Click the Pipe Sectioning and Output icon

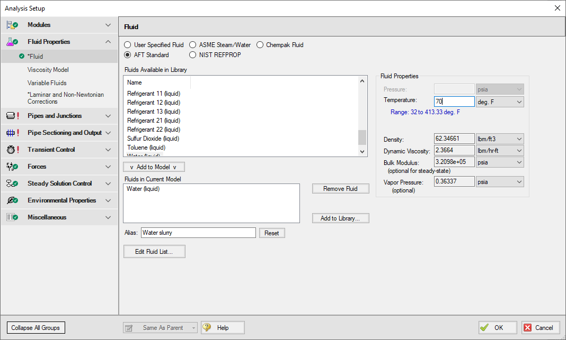coord(12,133)
